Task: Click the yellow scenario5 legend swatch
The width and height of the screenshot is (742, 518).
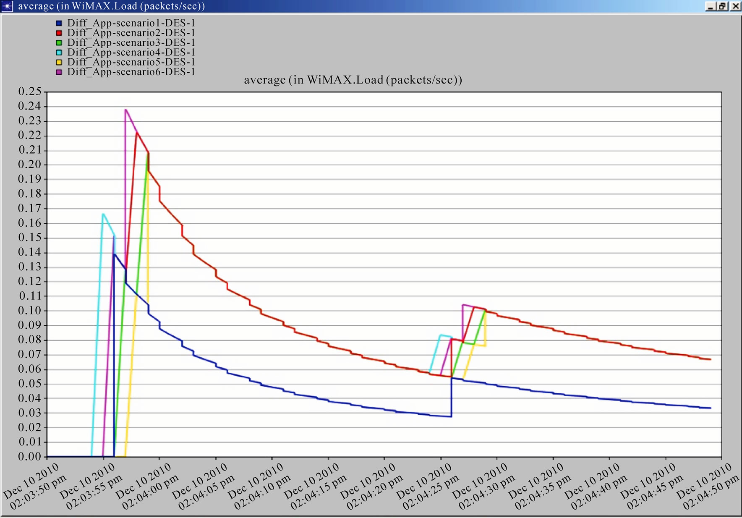Action: pyautogui.click(x=59, y=62)
